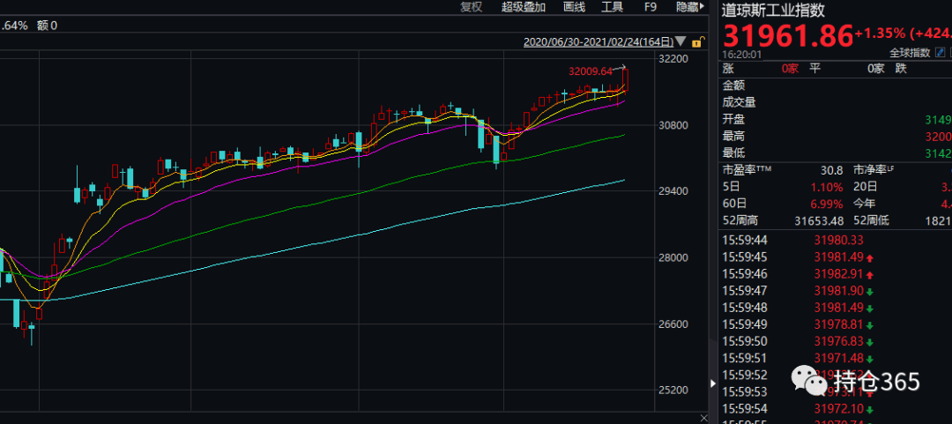
Task: Open the 复权 menu
Action: 472,7
